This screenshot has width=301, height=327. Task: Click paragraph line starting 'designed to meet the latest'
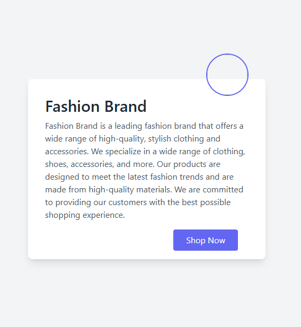pos(139,177)
